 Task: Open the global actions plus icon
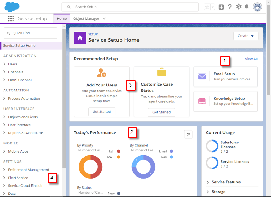[221, 7]
